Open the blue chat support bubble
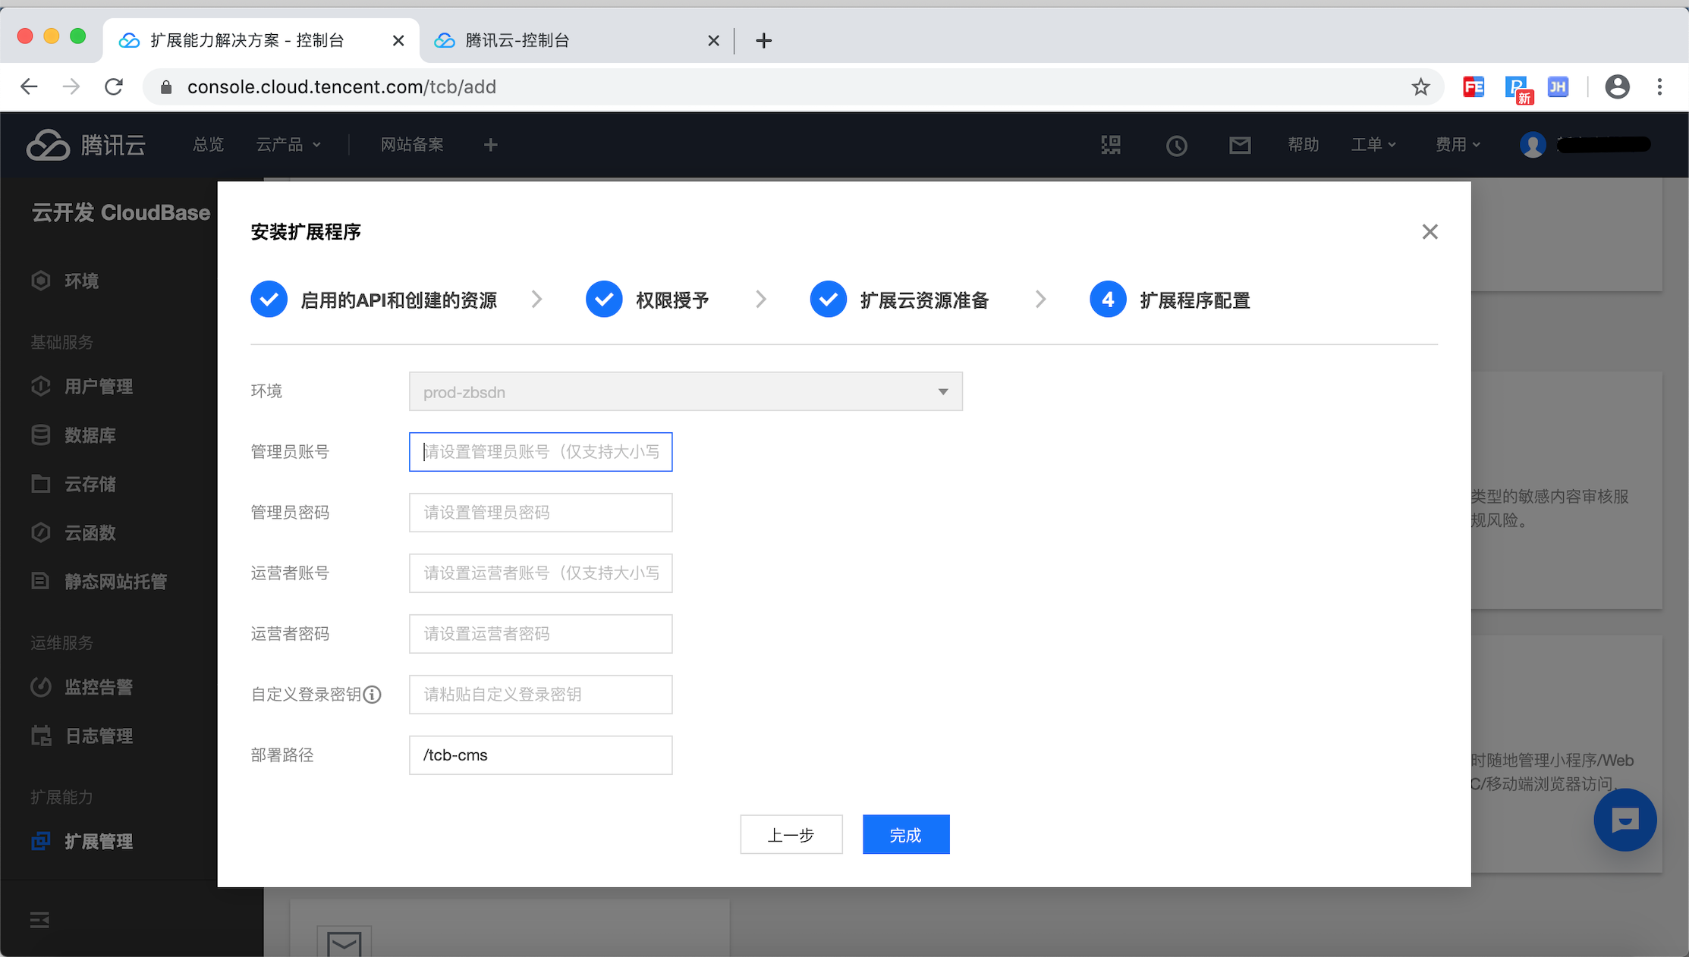Viewport: 1689px width, 957px height. [1625, 820]
